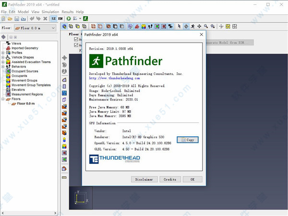Open the dropdown arrow beside the graph icon
This screenshot has height=216, width=288.
point(80,19)
